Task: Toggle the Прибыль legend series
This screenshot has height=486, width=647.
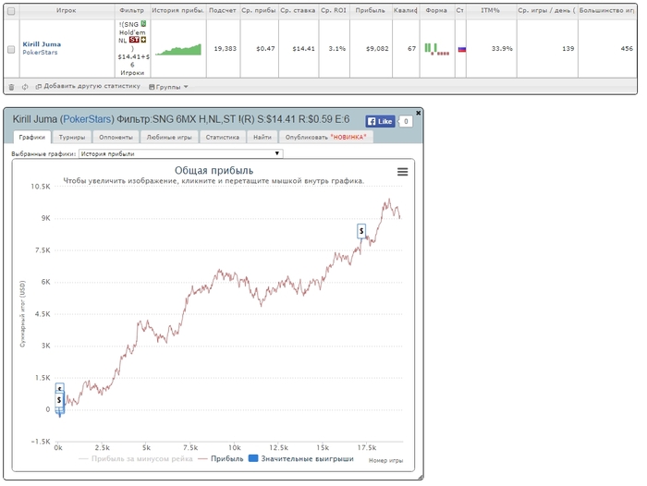Action: pyautogui.click(x=221, y=459)
